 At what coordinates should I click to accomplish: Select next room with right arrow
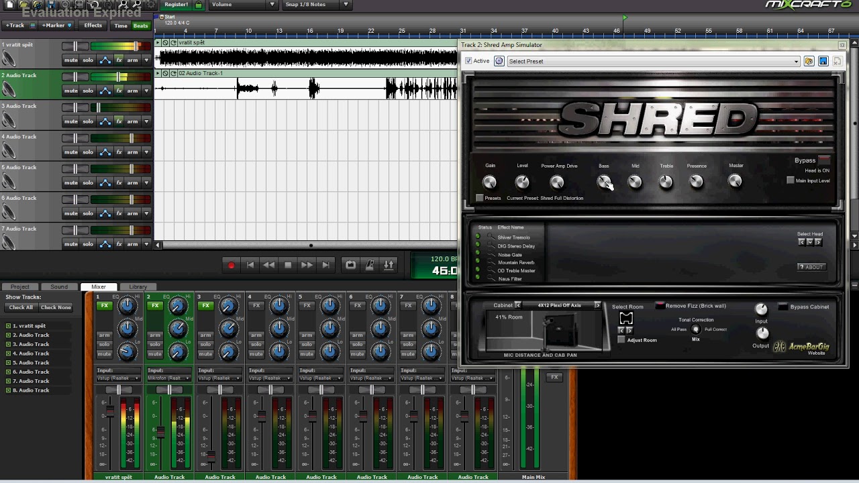point(629,330)
